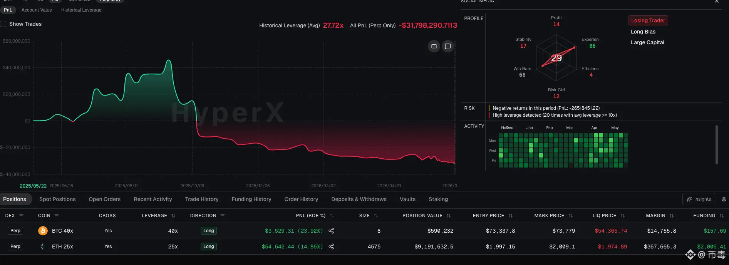729x265 pixels.
Task: Click ETH position value $9,191,632.5
Action: 434,247
